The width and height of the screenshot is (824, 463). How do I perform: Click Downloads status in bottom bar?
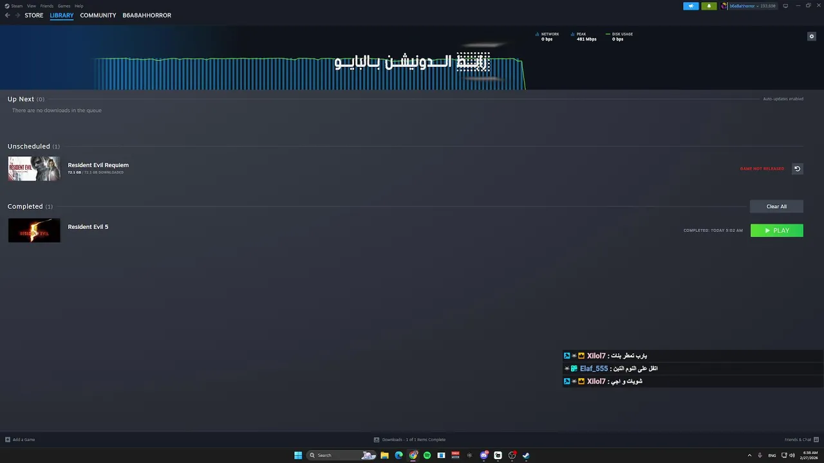tap(409, 440)
